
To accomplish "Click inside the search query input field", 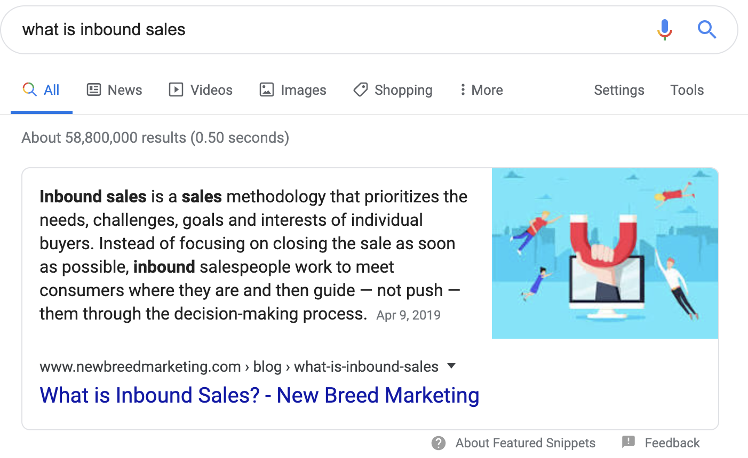I will pyautogui.click(x=320, y=30).
